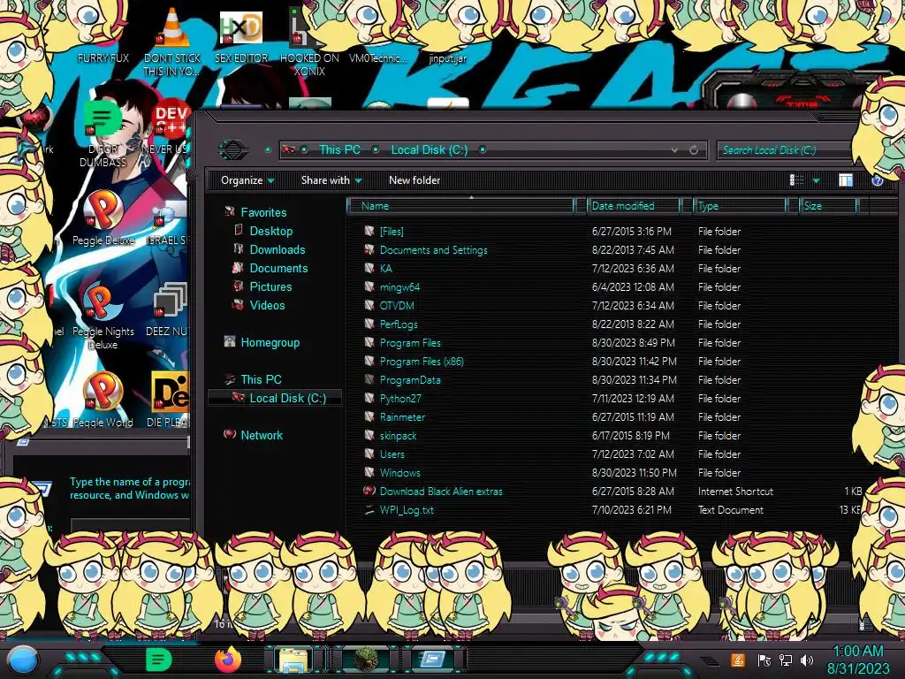Select the OTVDM folder
The width and height of the screenshot is (905, 679).
coord(612,305)
